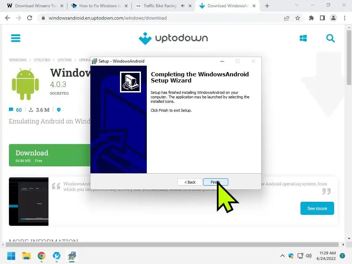Click the green Download button

coord(49,155)
